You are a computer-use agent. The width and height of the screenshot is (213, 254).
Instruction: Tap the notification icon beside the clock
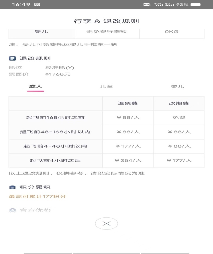point(37,5)
